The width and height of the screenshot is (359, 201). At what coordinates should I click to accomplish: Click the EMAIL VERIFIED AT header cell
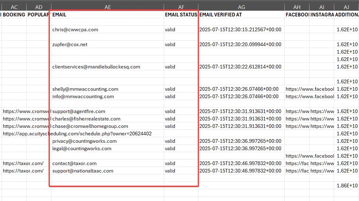241,15
